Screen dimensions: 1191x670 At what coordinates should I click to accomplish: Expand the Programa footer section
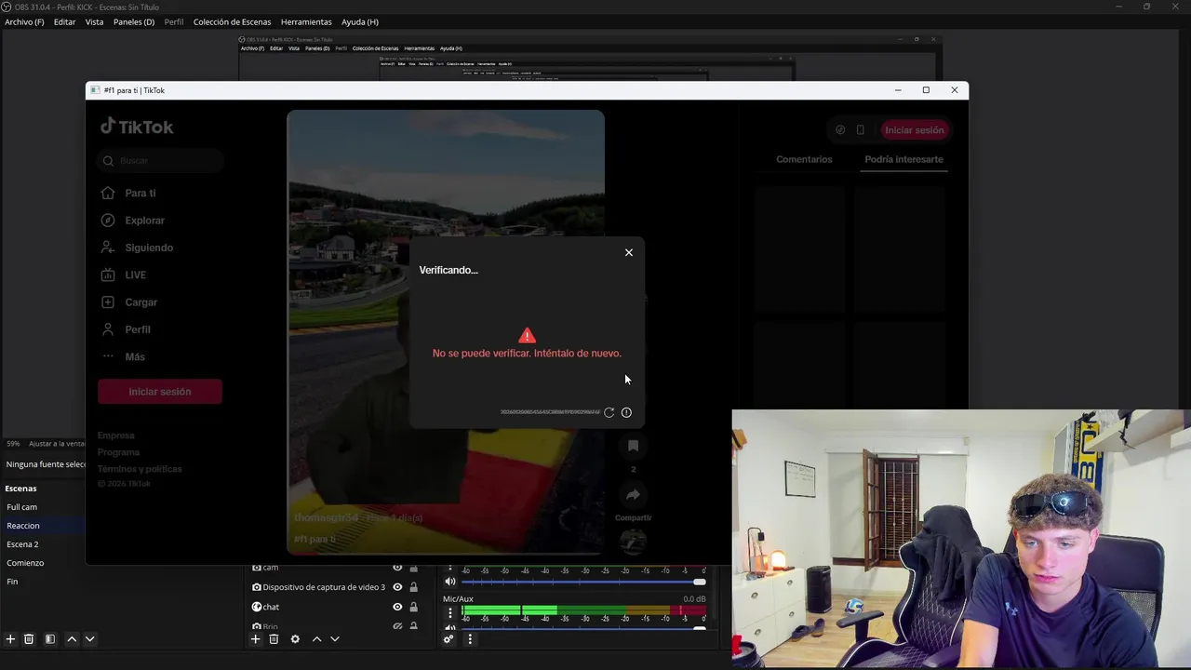pos(118,452)
